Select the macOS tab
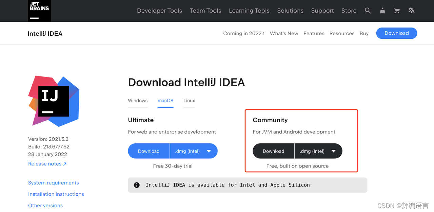This screenshot has width=434, height=212. click(x=165, y=101)
